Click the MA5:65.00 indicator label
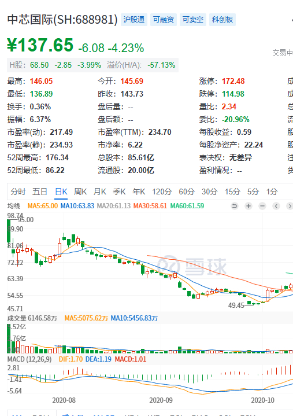Viewport: 293px width, 416px height. pyautogui.click(x=43, y=206)
